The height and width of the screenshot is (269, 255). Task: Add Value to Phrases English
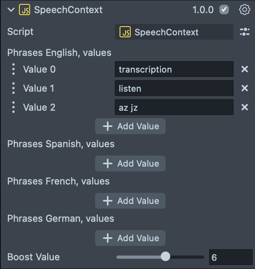[130, 126]
